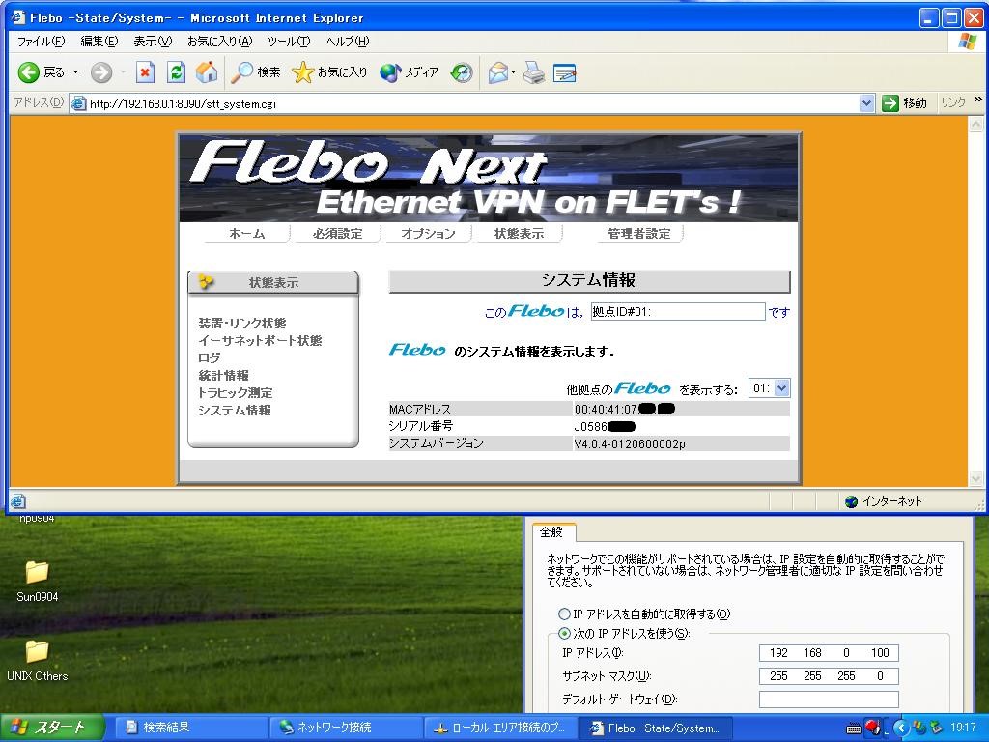The width and height of the screenshot is (989, 742).
Task: Open the 状態表示 tab in top navigation
Action: point(519,234)
